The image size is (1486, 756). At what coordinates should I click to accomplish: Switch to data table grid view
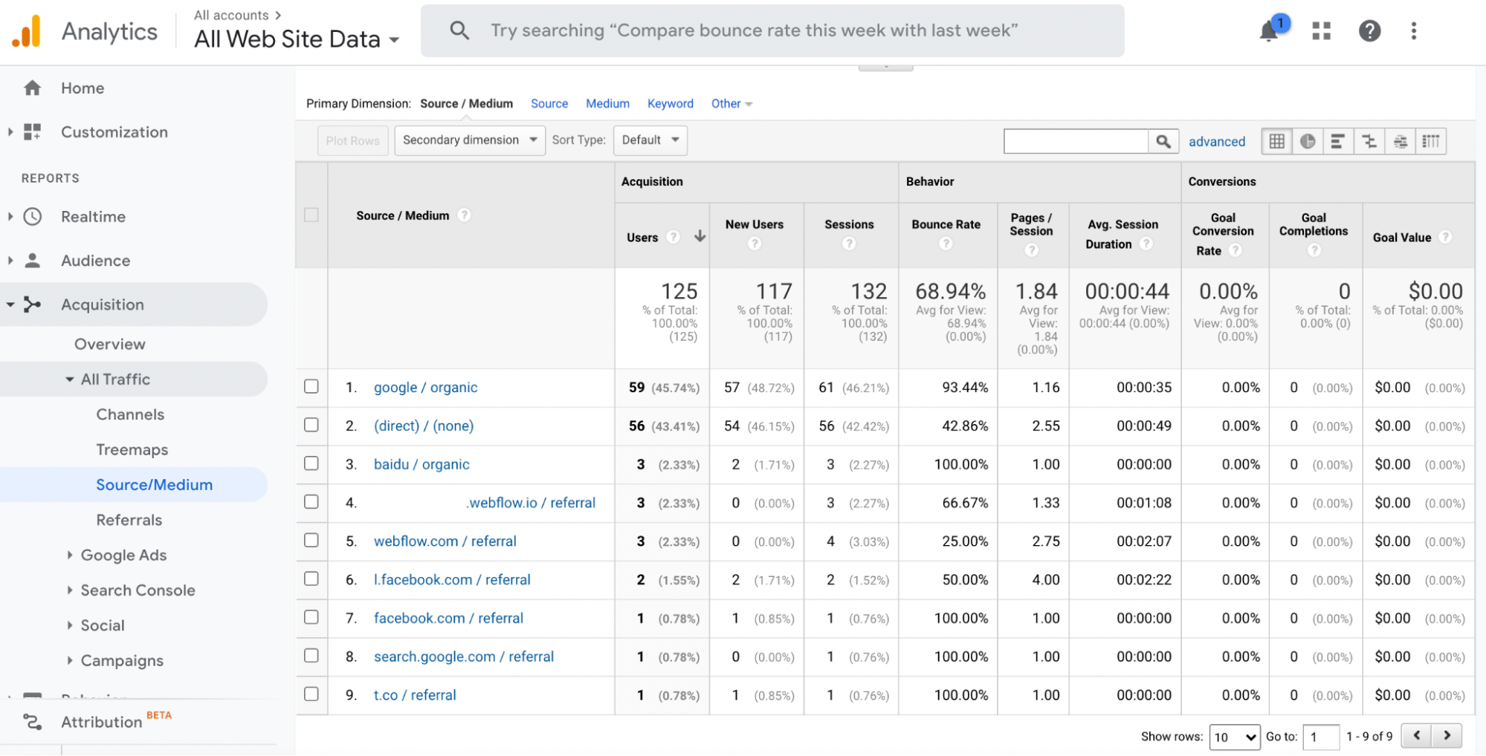point(1276,141)
